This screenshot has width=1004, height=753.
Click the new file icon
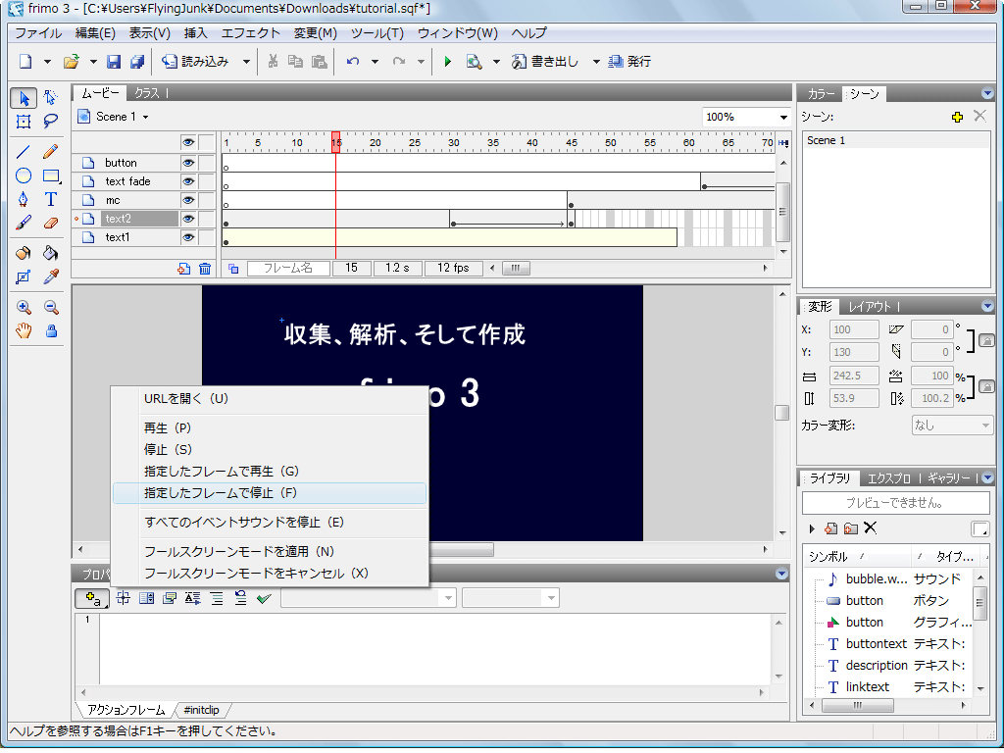pyautogui.click(x=25, y=62)
